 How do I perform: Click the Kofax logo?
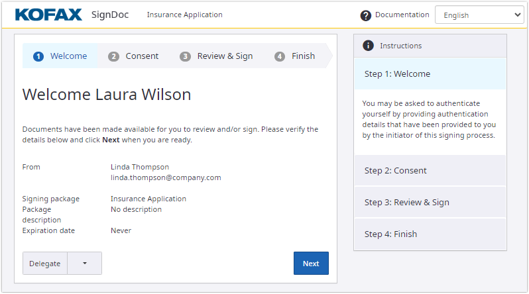point(48,15)
